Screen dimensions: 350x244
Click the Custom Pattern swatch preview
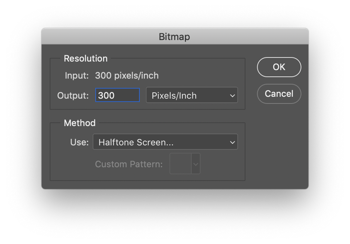(x=181, y=164)
